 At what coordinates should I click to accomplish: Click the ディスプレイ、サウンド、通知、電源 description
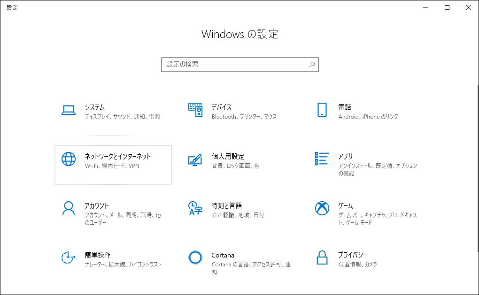(122, 116)
